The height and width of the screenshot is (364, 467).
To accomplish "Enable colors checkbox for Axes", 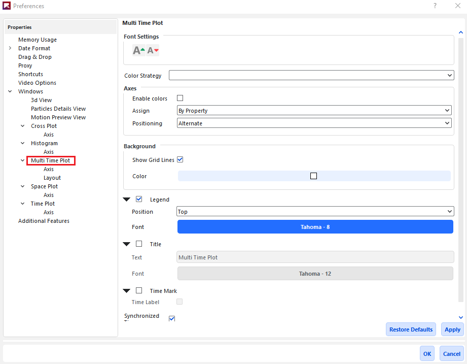I will [179, 98].
